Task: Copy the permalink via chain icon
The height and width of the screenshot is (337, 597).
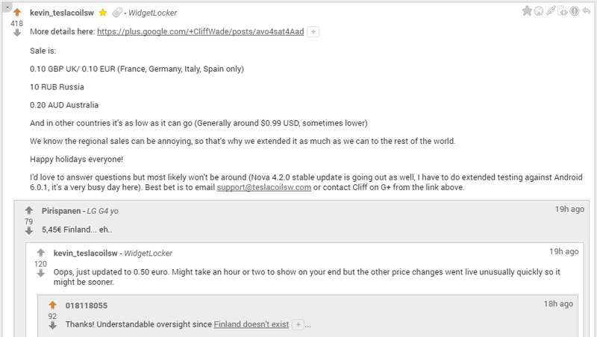Action: [551, 10]
